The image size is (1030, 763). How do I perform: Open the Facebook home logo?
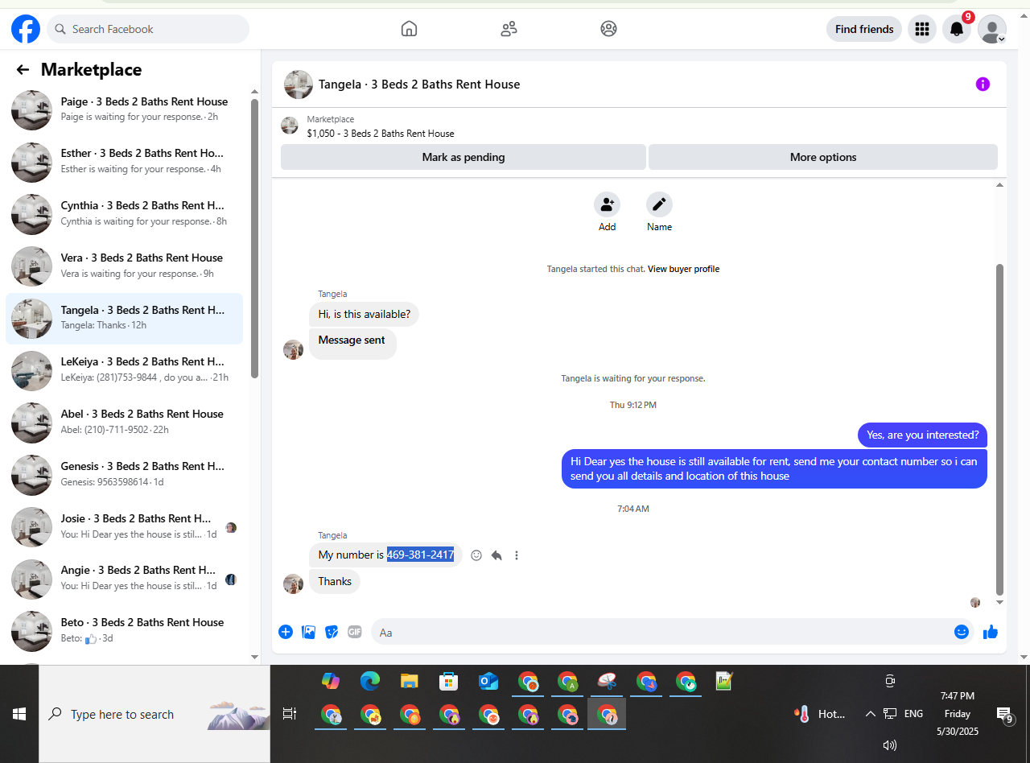click(x=26, y=29)
